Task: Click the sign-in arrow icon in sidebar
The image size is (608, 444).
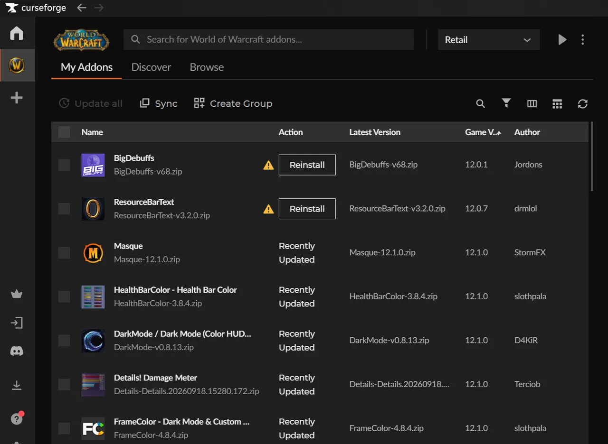Action: (17, 323)
